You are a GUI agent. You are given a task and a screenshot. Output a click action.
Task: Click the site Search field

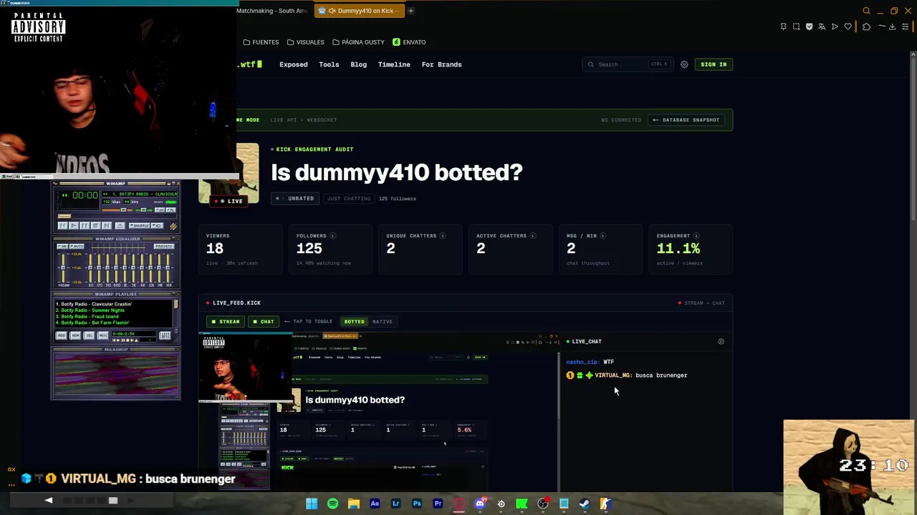(x=628, y=64)
